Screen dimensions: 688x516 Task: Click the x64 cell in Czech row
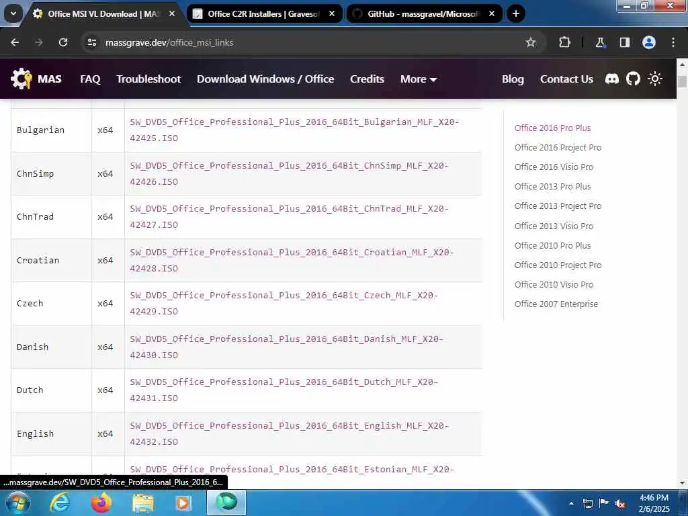(108, 303)
